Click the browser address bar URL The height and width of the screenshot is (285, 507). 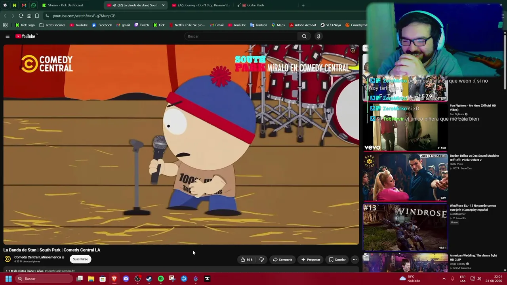84,16
